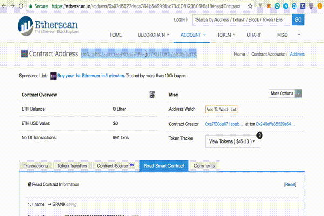Click the LOGIN link with fingerprint icon
The image size is (324, 216).
pyautogui.click(x=181, y=20)
